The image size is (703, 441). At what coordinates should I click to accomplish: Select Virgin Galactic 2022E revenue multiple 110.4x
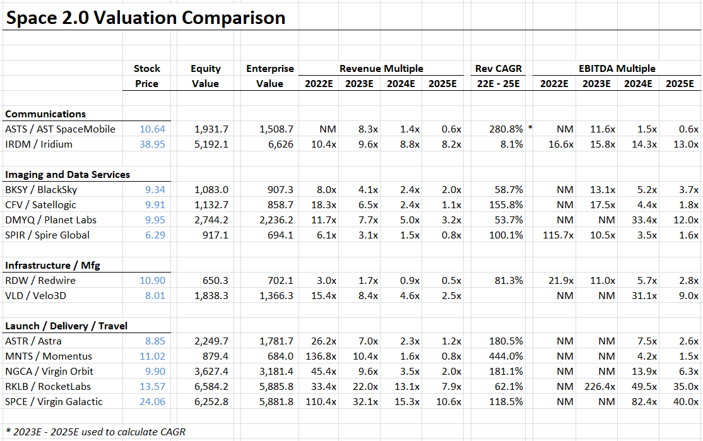[x=321, y=402]
